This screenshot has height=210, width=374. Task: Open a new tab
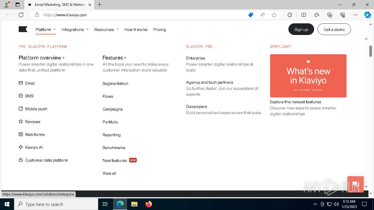(x=100, y=5)
